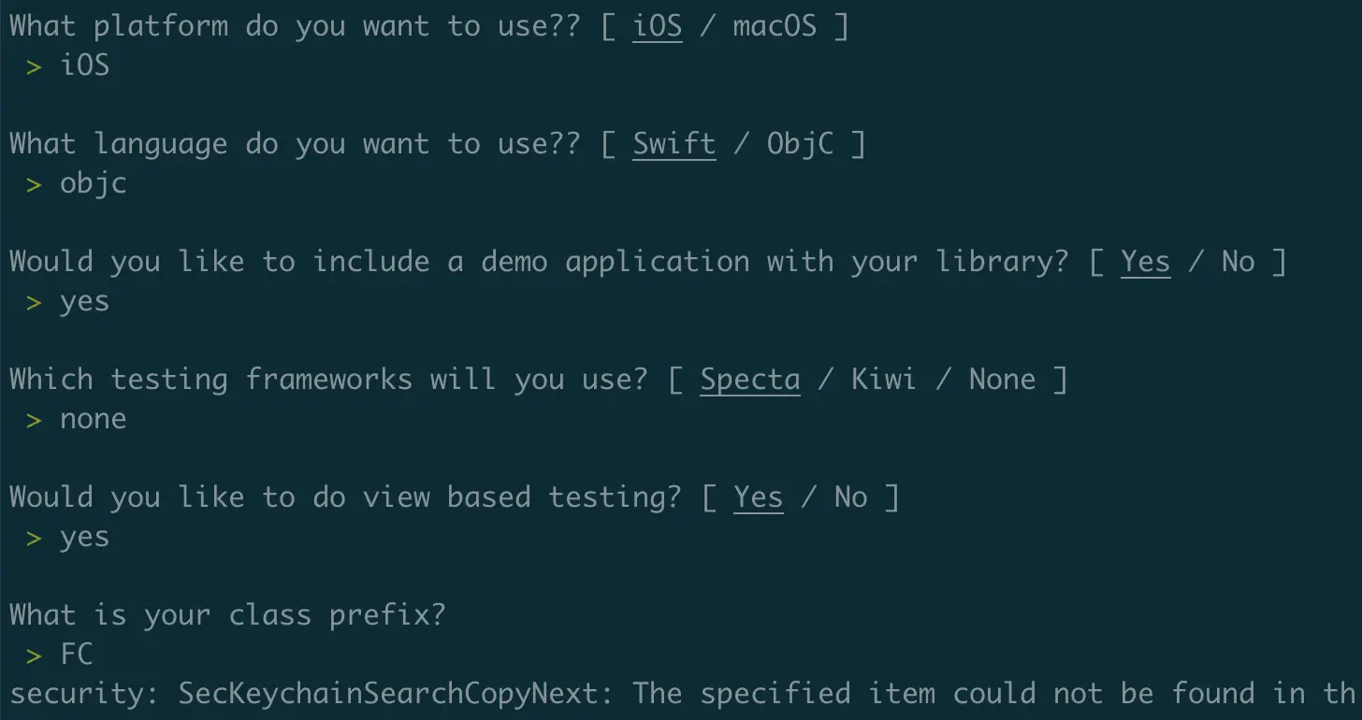The image size is (1362, 720).
Task: Click the prompt arrow before 'objc'
Action: click(35, 184)
